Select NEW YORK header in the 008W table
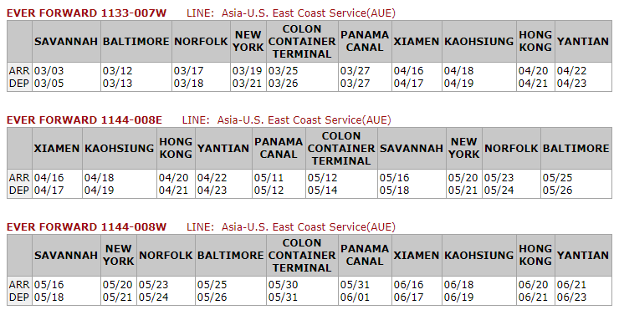This screenshot has height=310, width=619. [x=119, y=255]
